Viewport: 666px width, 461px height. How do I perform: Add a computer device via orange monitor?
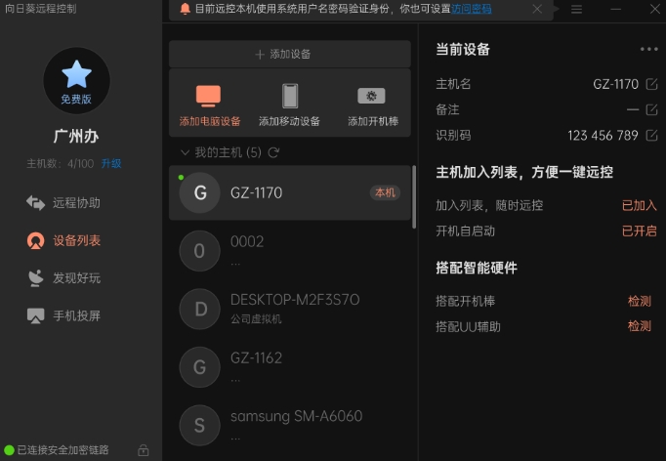(x=208, y=96)
